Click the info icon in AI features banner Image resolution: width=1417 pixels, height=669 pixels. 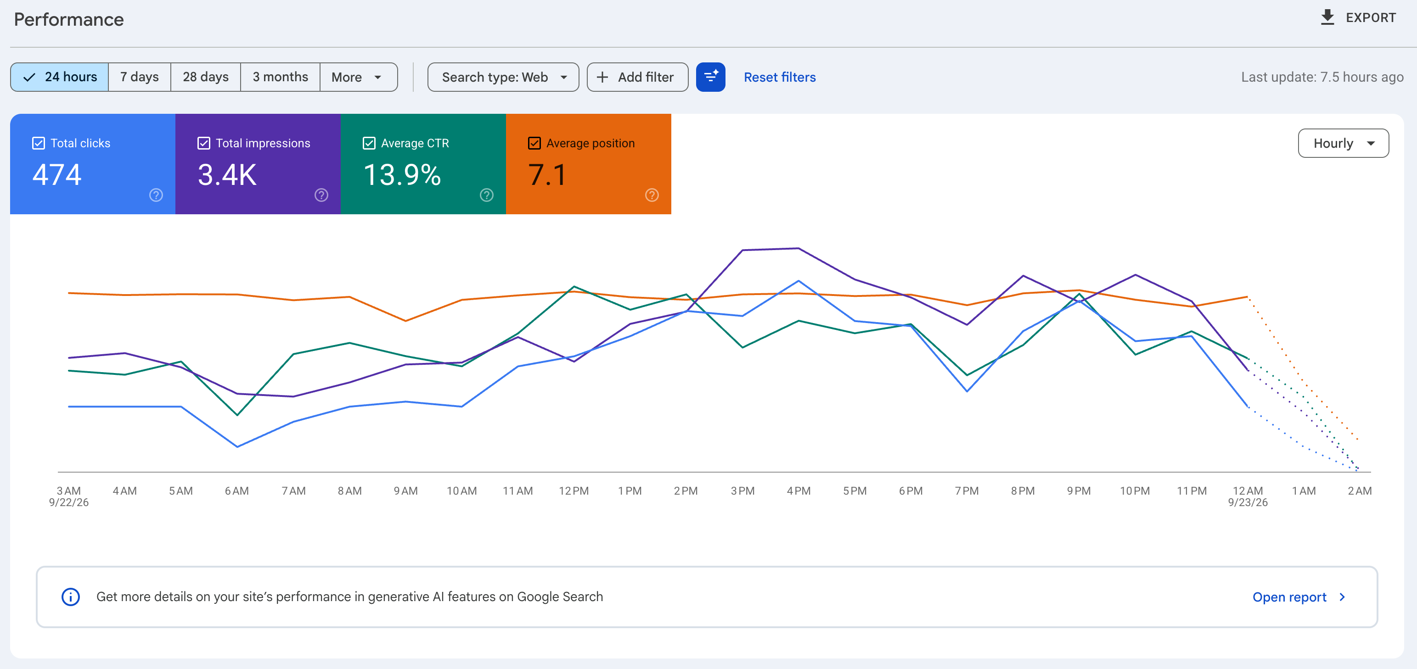(x=70, y=597)
